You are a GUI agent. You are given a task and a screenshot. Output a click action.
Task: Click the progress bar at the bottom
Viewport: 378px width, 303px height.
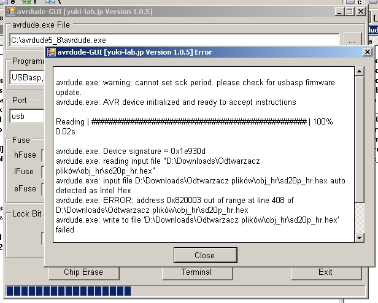[x=185, y=291]
